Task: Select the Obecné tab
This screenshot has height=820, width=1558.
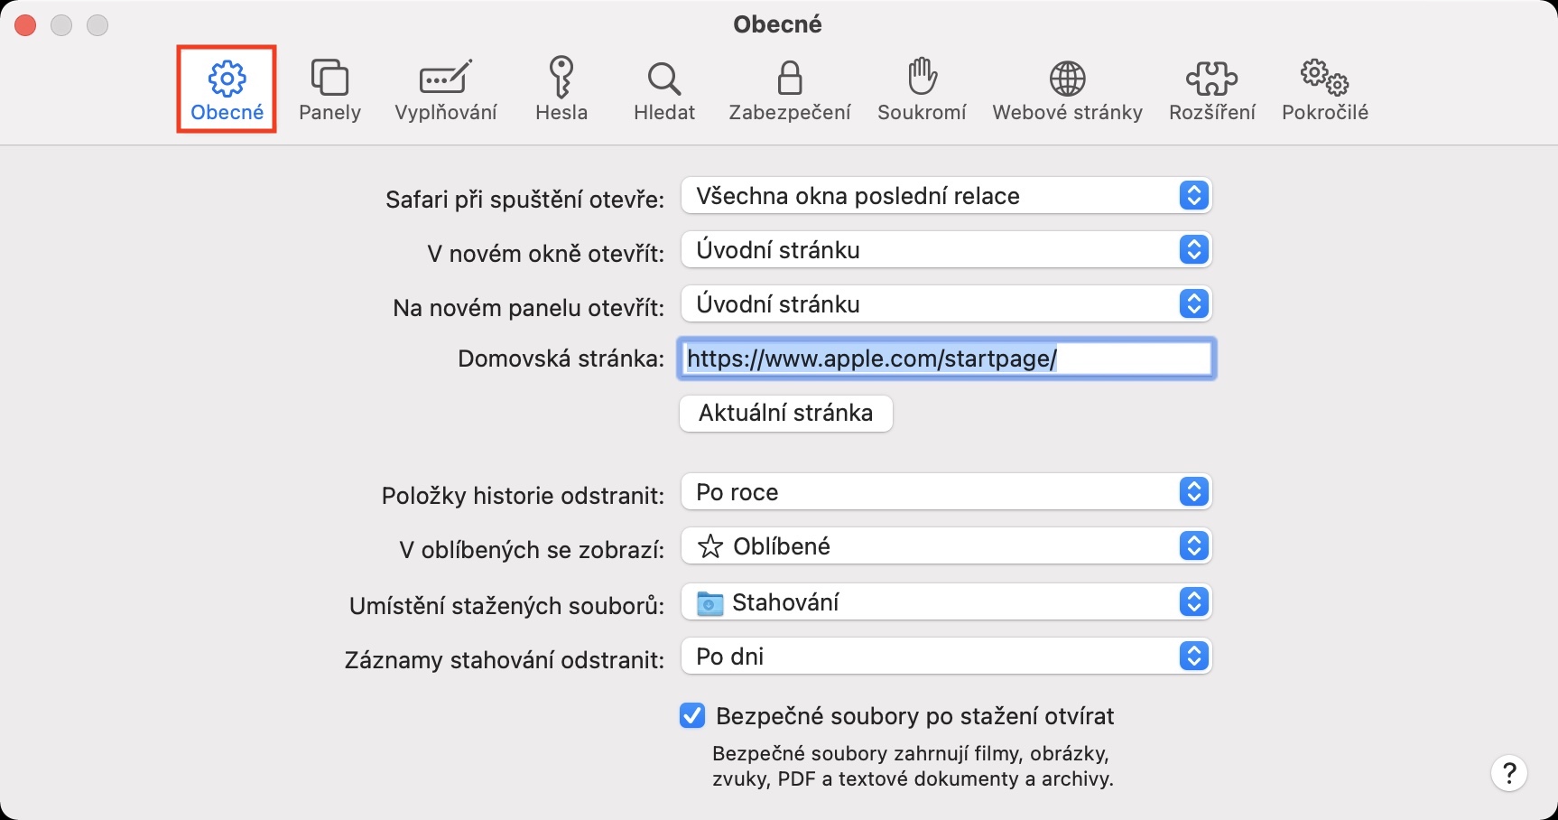Action: pos(227,89)
